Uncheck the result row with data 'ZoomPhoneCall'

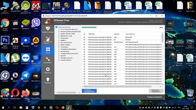85,42
